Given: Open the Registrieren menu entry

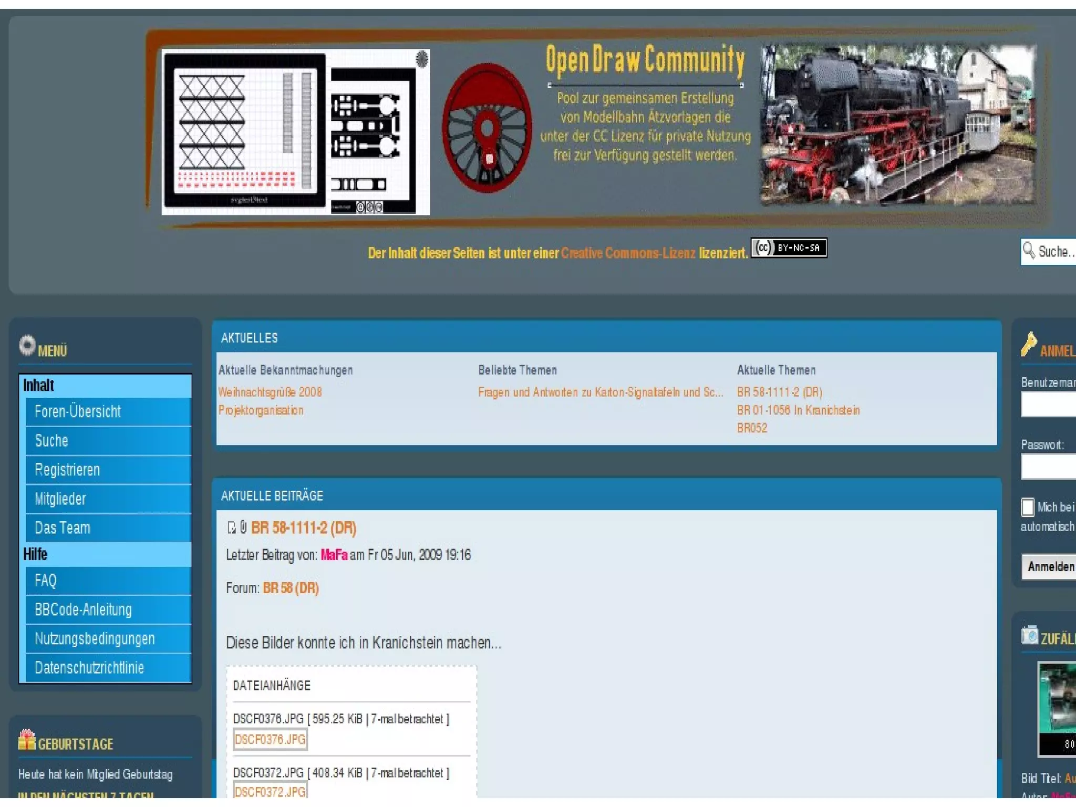Looking at the screenshot, I should 67,470.
